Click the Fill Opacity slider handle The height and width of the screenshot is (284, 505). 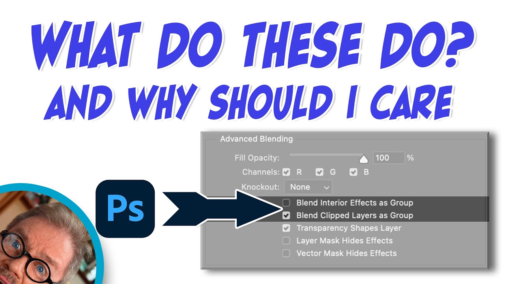(364, 159)
